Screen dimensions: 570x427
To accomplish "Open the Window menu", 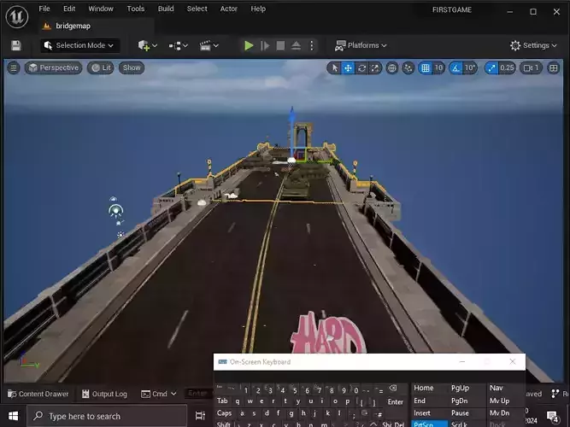I will click(x=101, y=9).
